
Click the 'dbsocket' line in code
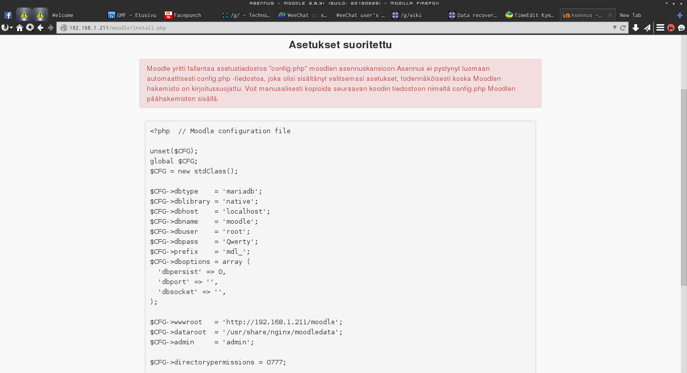click(x=192, y=292)
